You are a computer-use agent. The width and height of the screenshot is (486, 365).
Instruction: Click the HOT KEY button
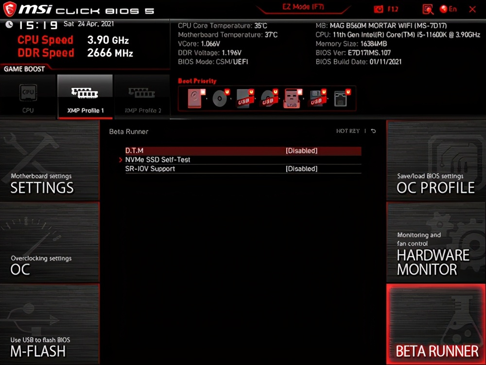pos(348,131)
